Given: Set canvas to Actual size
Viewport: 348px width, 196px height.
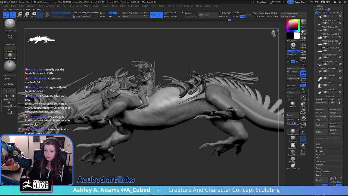Looking at the screenshot, I should [x=303, y=46].
